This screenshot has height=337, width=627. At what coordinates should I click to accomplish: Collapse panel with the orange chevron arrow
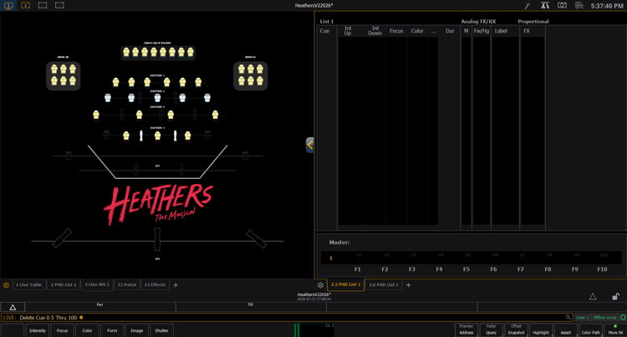tap(310, 145)
